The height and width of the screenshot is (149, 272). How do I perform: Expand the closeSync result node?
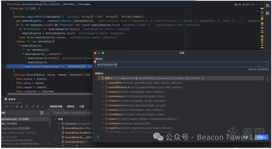[102, 123]
